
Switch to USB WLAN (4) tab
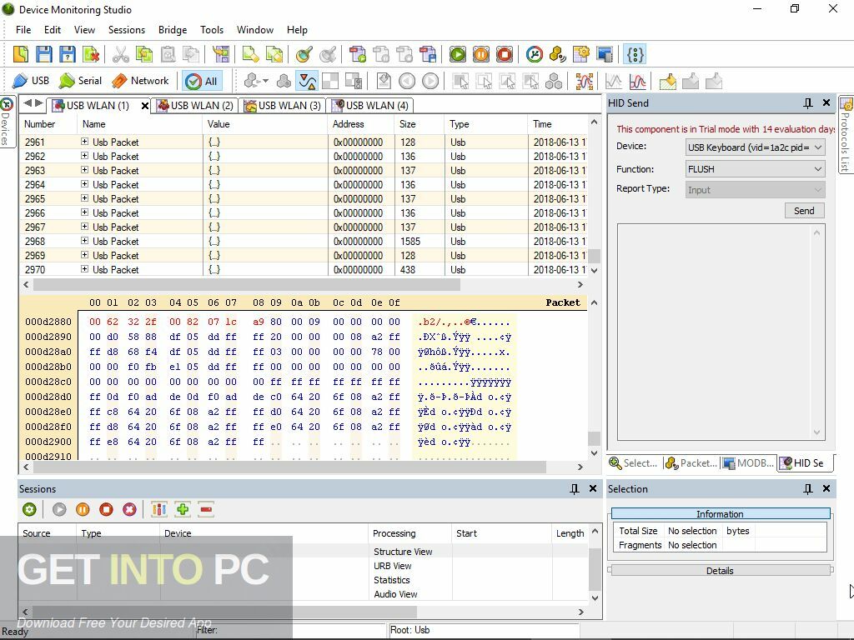pyautogui.click(x=370, y=106)
